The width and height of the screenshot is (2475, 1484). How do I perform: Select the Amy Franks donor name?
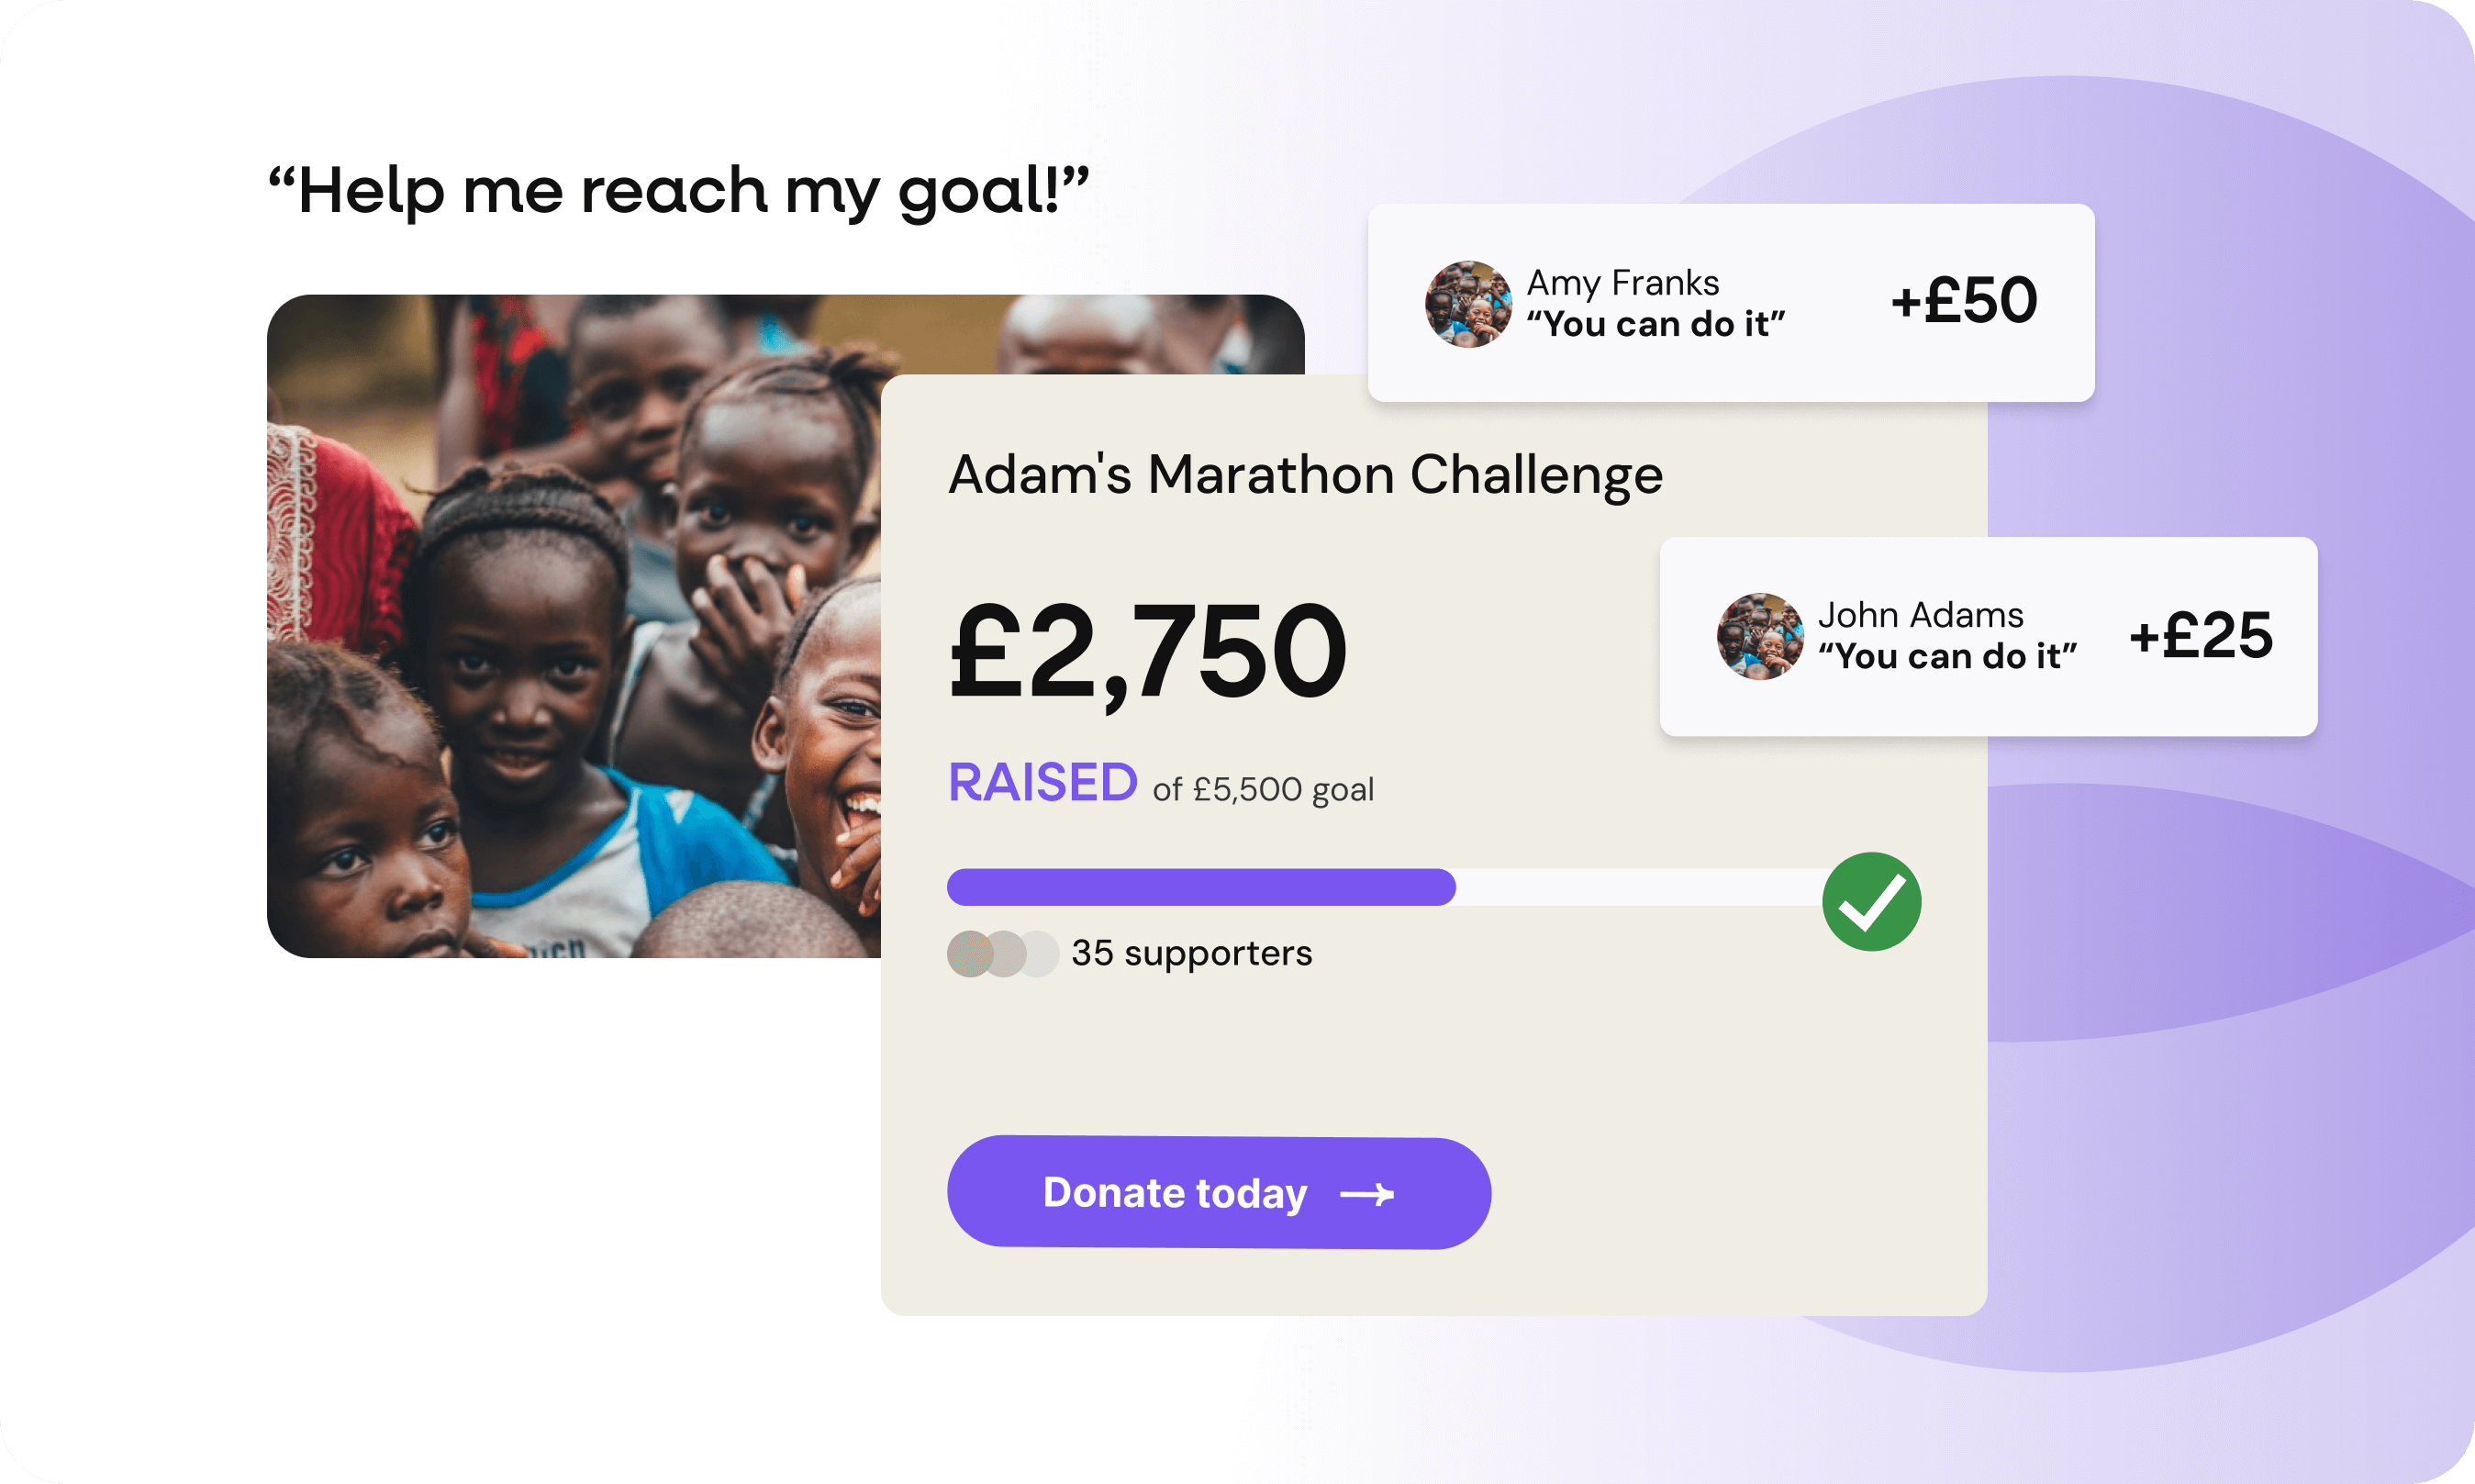pyautogui.click(x=1622, y=283)
